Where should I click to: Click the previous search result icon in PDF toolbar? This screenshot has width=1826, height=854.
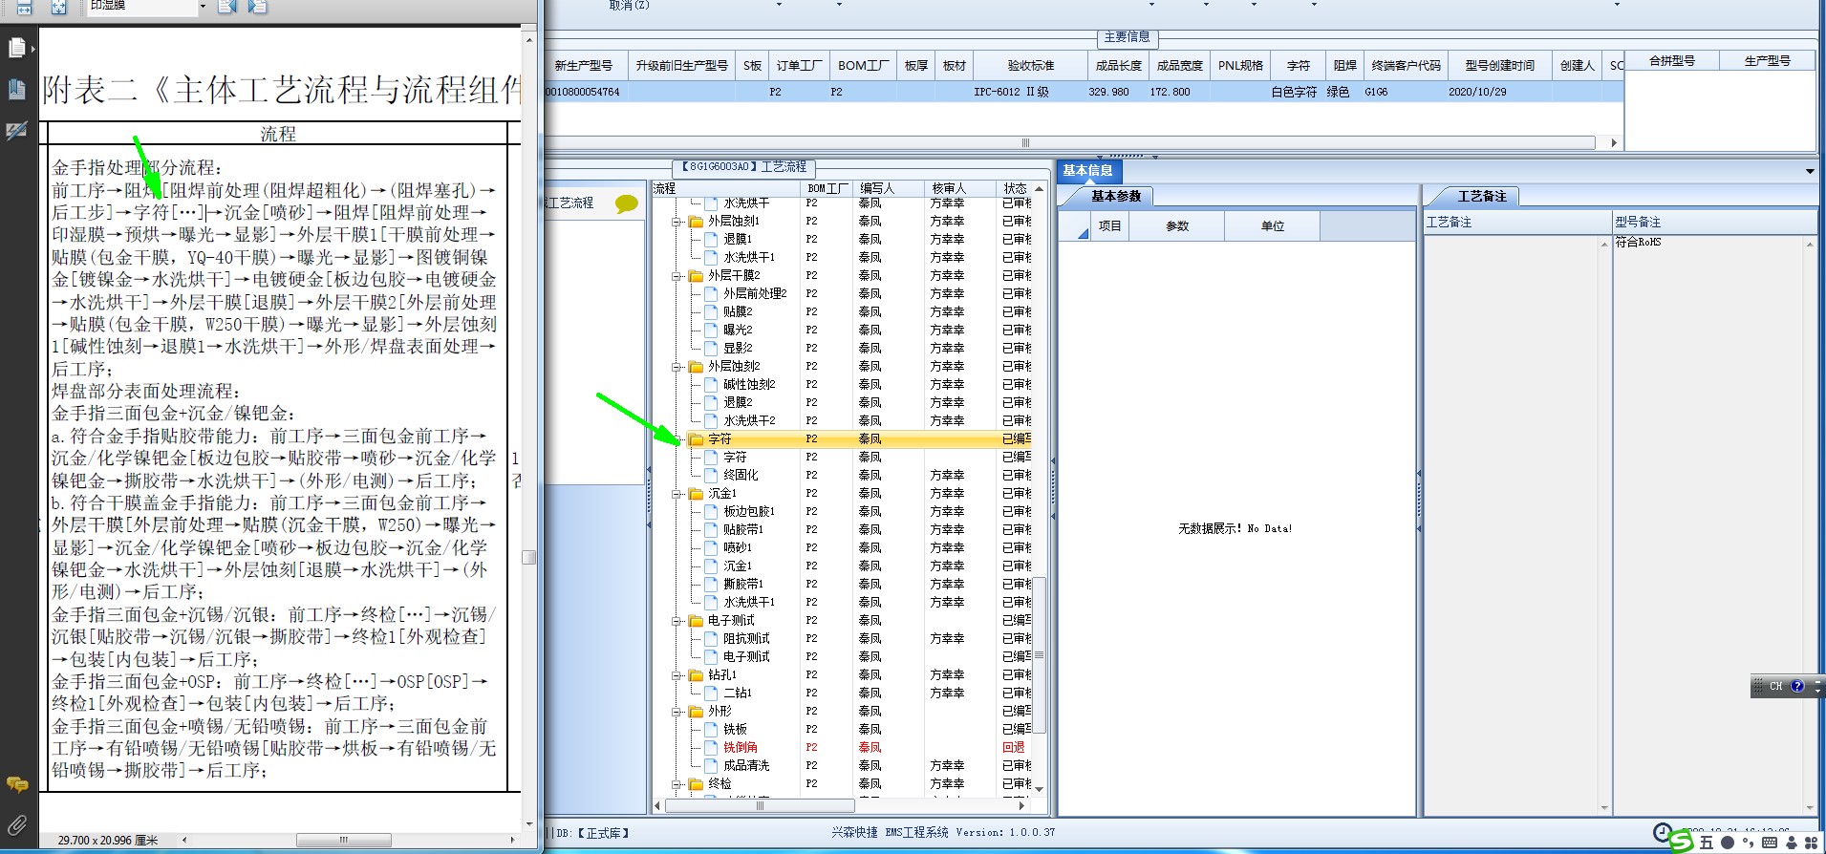coord(226,7)
